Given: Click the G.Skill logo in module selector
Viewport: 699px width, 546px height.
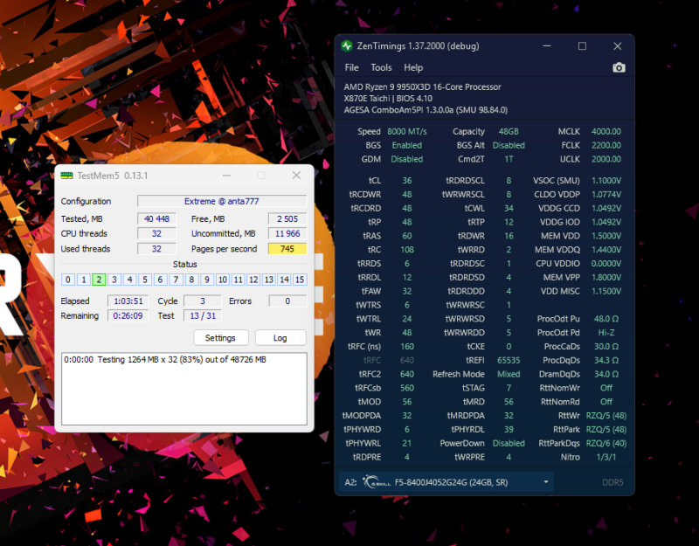Looking at the screenshot, I should (x=377, y=482).
